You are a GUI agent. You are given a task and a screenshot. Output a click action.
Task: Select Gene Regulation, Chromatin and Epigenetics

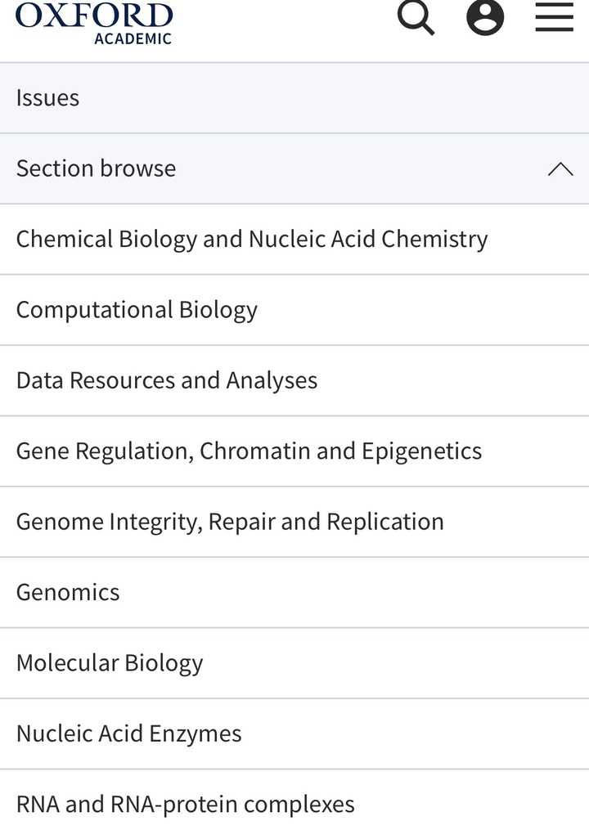pos(248,451)
